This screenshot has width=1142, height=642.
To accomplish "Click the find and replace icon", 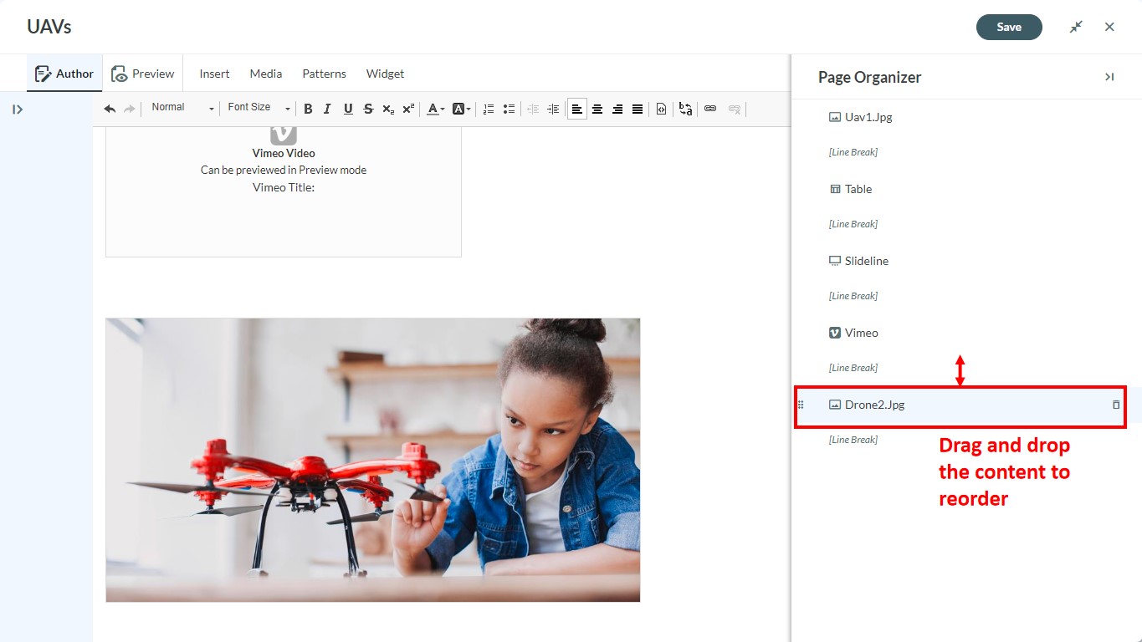I will (x=686, y=109).
